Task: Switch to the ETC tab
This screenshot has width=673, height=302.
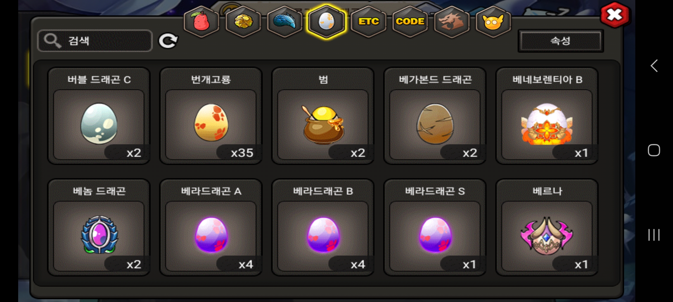Action: tap(368, 22)
